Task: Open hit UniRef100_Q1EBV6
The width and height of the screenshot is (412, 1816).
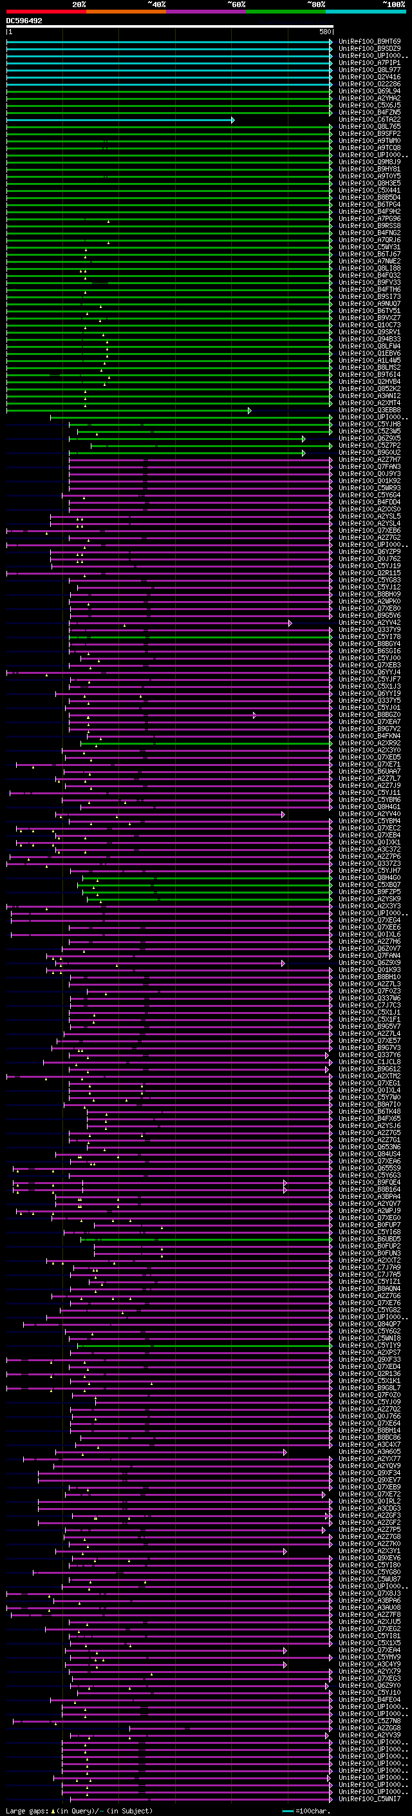Action: [x=370, y=353]
